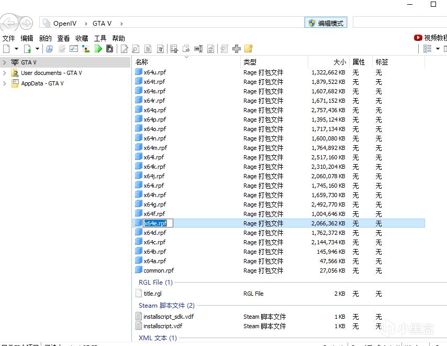Sort by 大小 column header

(328, 62)
